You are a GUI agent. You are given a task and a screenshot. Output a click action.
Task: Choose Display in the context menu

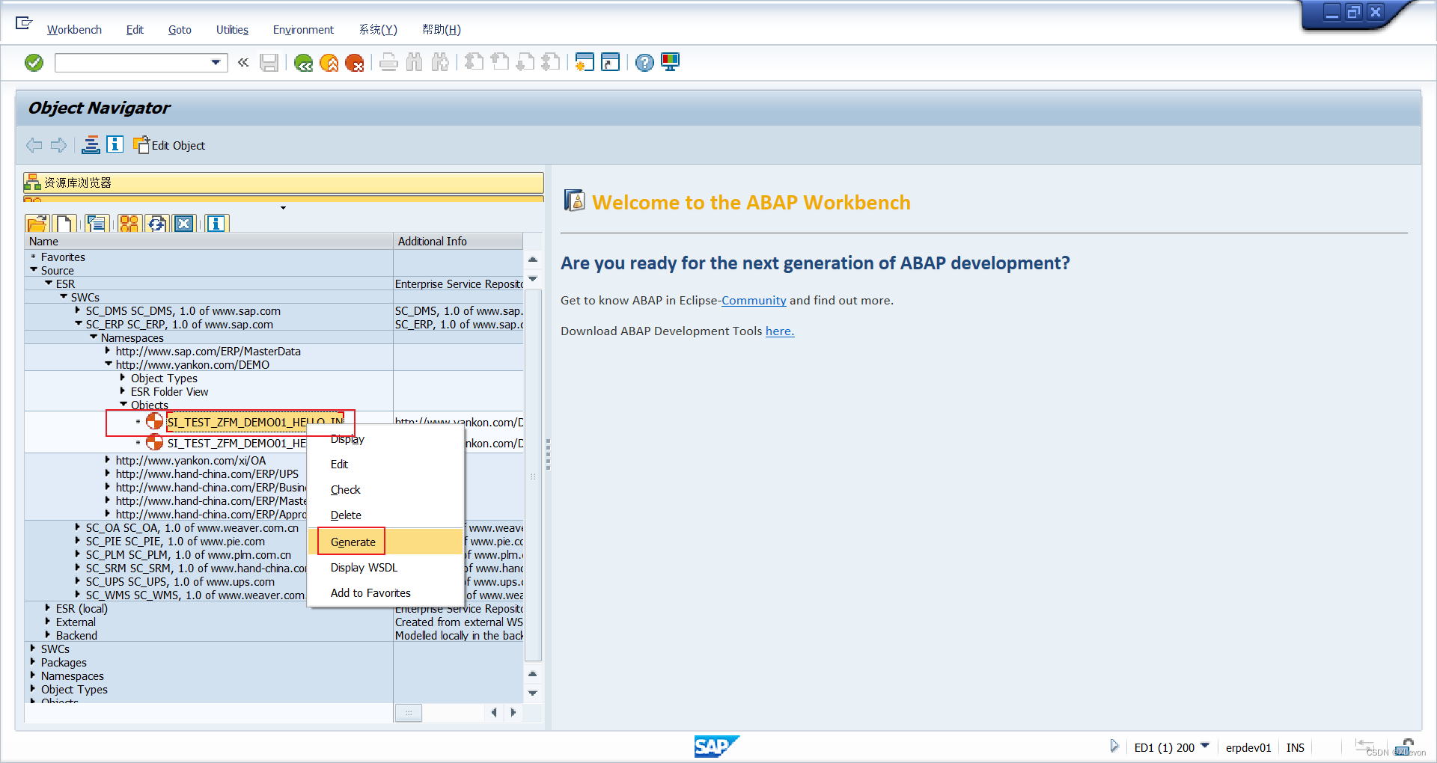pyautogui.click(x=347, y=439)
